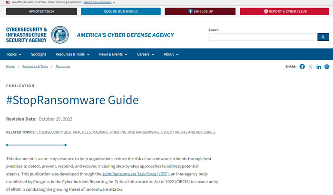
Task: Click the shield icon on Shields Up
Action: coord(190,11)
